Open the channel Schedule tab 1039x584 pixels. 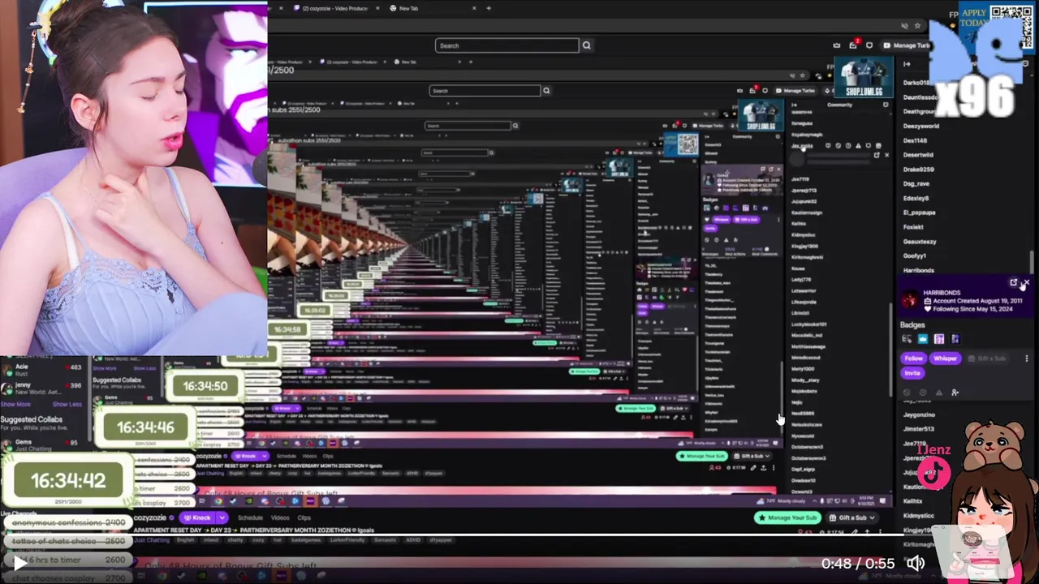(250, 517)
